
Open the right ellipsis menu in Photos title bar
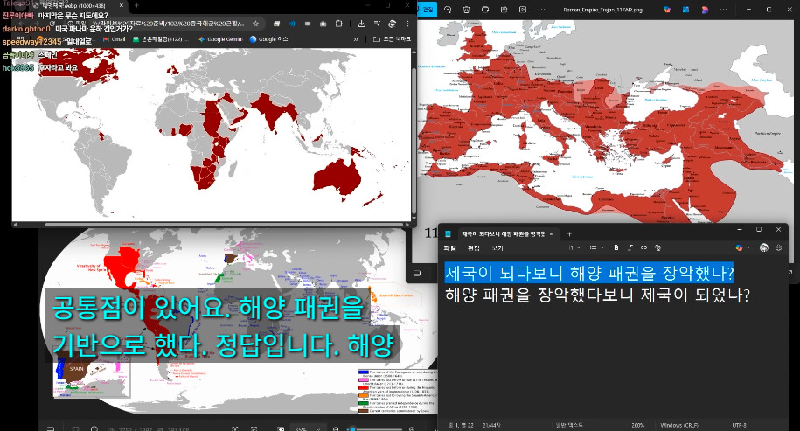click(x=723, y=10)
